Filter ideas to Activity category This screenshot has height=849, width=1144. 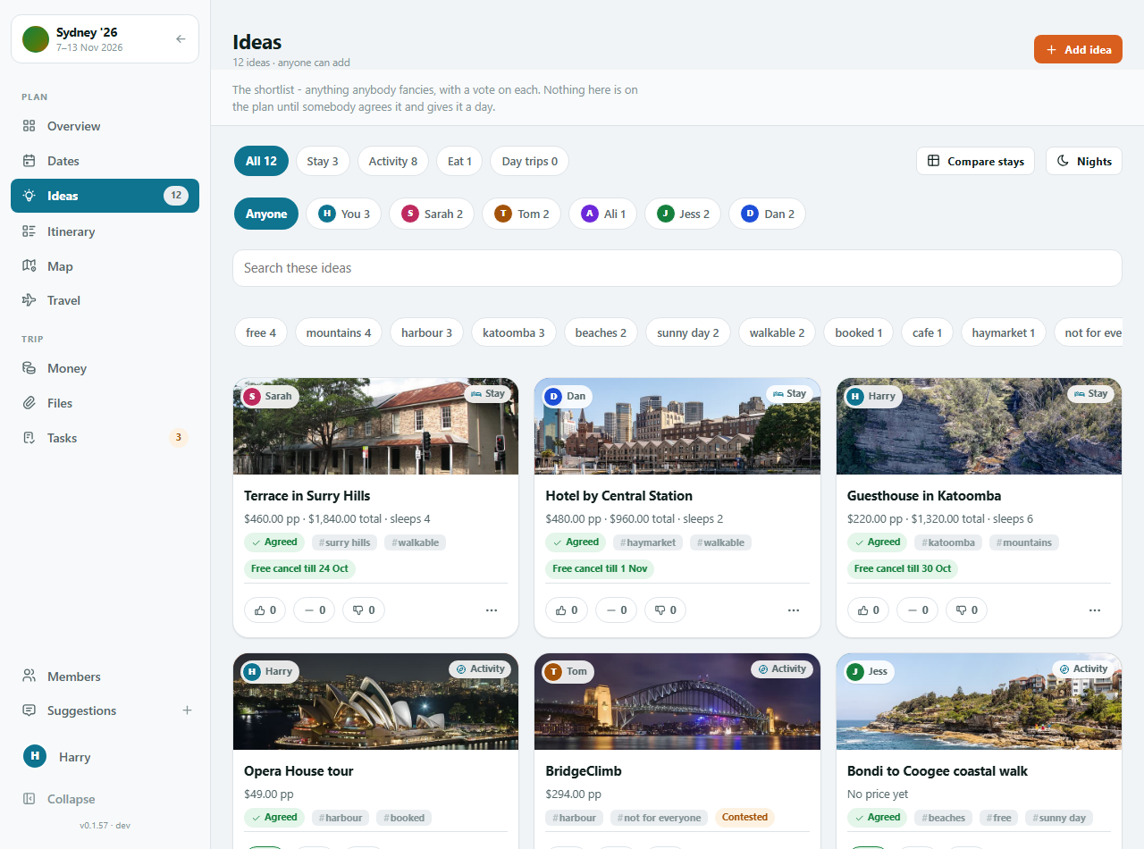pyautogui.click(x=393, y=161)
